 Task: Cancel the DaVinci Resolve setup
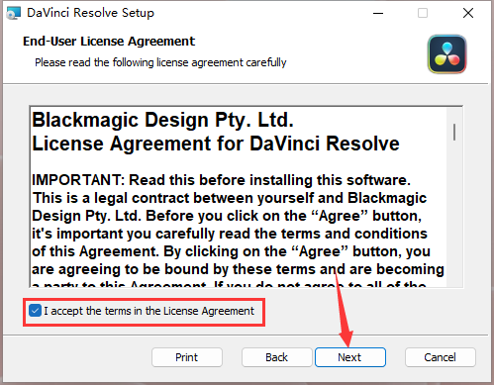pyautogui.click(x=441, y=357)
